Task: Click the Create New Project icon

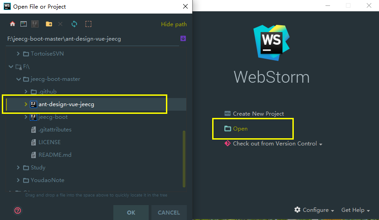Action: coord(228,113)
